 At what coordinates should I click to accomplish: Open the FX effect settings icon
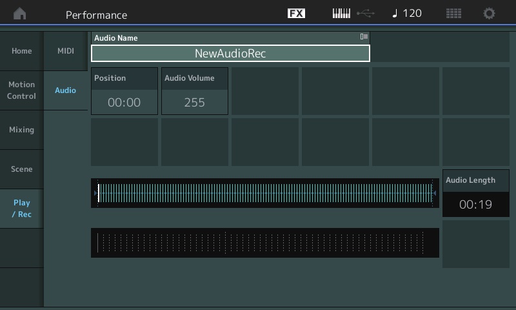[x=296, y=14]
